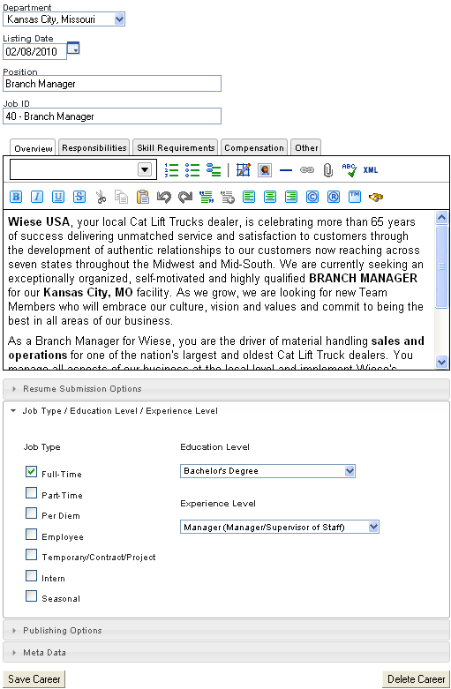Screen dimensions: 451x689
Task: Open the Listing Date calendar picker
Action: point(73,49)
